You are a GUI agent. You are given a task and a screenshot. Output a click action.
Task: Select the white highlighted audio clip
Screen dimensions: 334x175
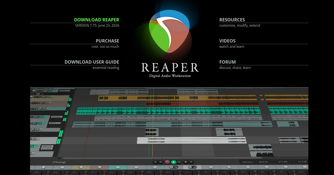pos(192,140)
